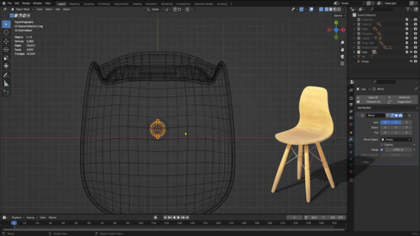The width and height of the screenshot is (420, 236).
Task: Open the Output properties tab
Action: pos(351,105)
